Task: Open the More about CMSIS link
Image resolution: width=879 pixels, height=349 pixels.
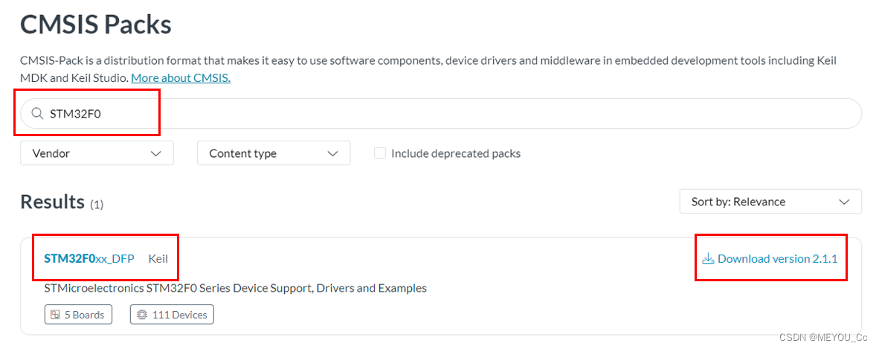Action: pyautogui.click(x=181, y=78)
